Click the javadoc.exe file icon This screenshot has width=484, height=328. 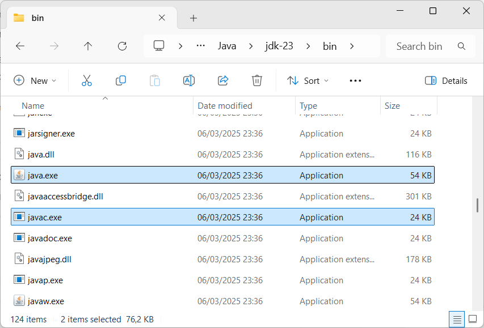point(19,238)
